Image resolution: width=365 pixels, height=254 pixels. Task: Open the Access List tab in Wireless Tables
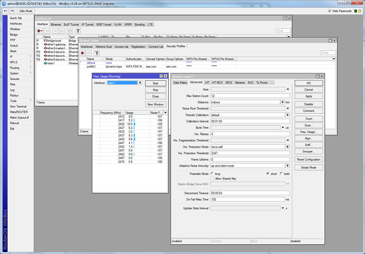(x=121, y=47)
